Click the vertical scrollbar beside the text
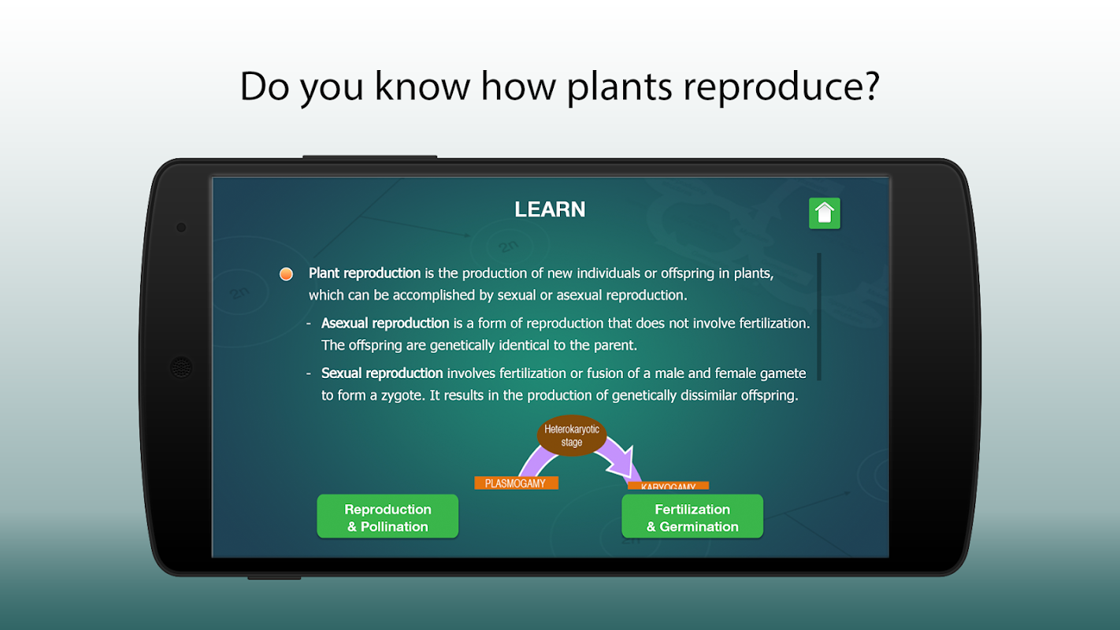This screenshot has height=630, width=1120. click(x=819, y=317)
